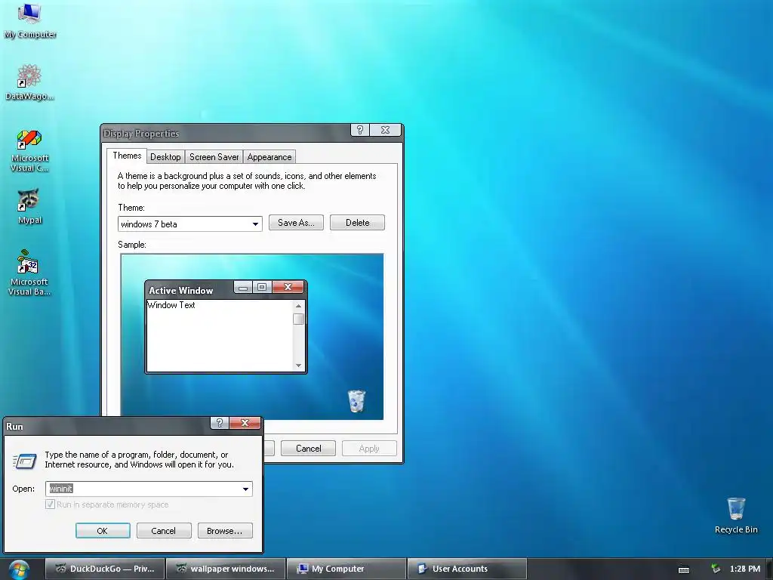Select the DataWago desktop shortcut
Image resolution: width=773 pixels, height=580 pixels.
point(29,82)
